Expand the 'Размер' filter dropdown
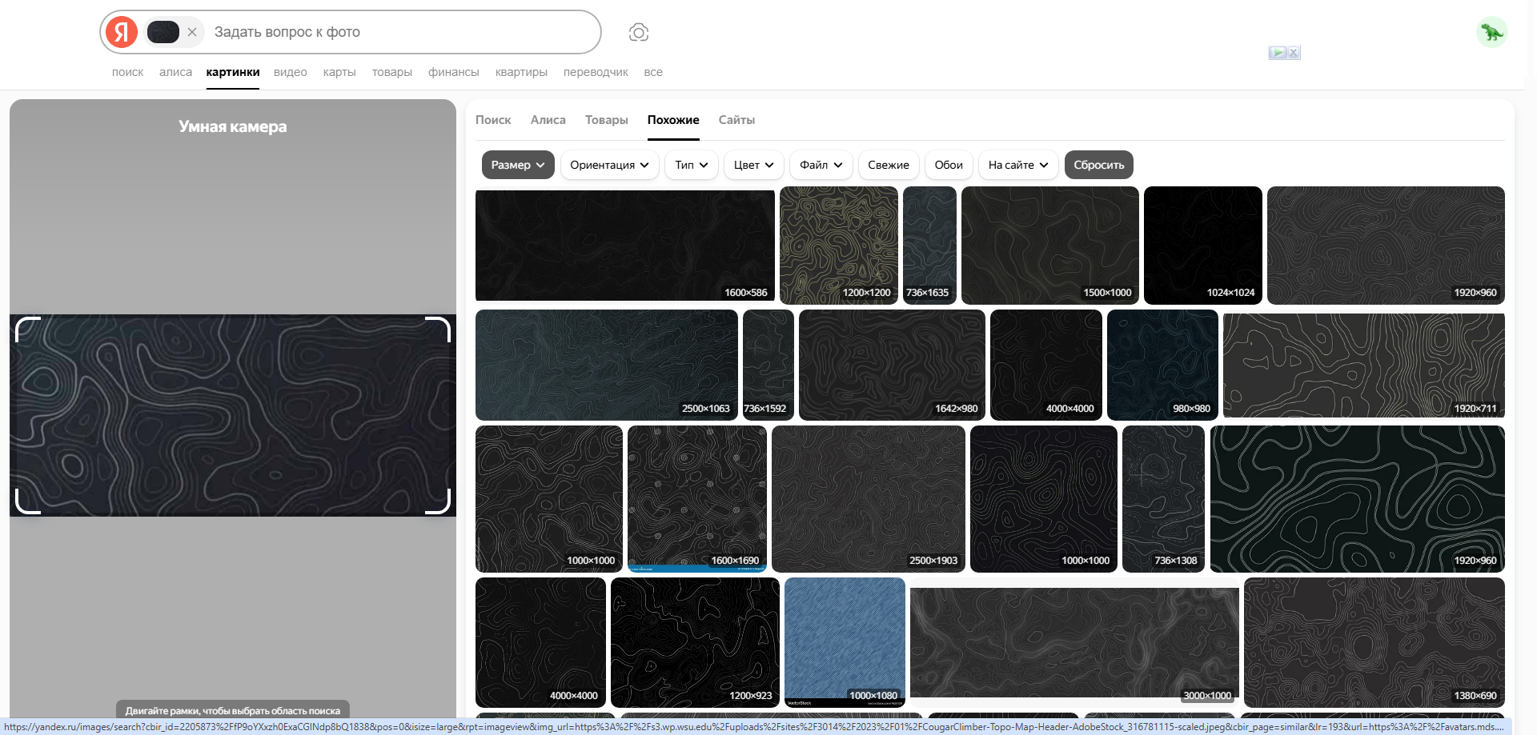The image size is (1537, 735). (x=518, y=165)
